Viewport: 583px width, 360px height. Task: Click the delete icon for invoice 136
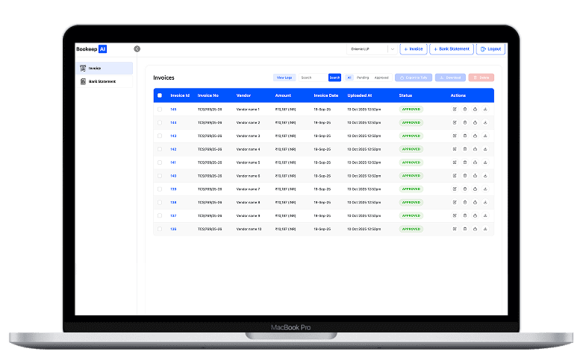465,229
